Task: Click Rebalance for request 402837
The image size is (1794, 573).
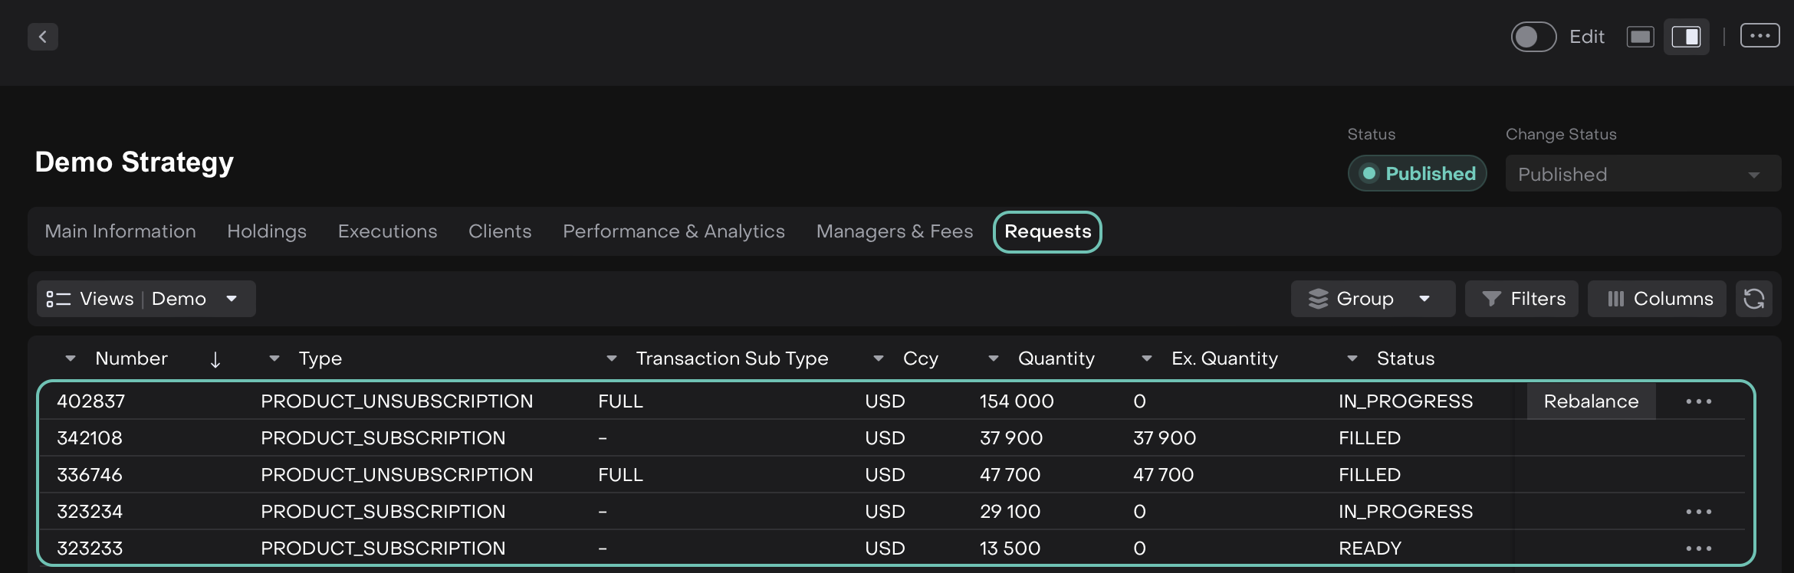Action: pyautogui.click(x=1591, y=401)
